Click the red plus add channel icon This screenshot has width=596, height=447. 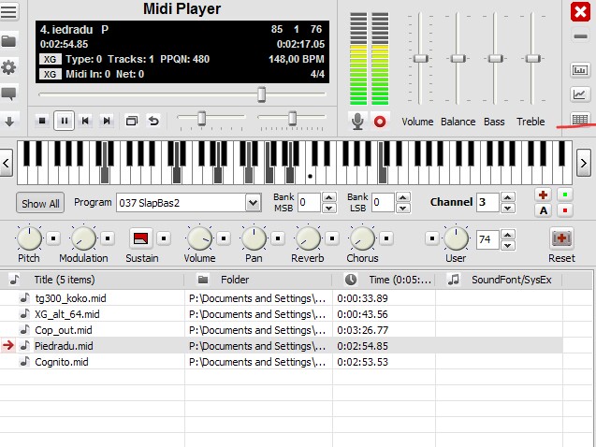(x=544, y=195)
